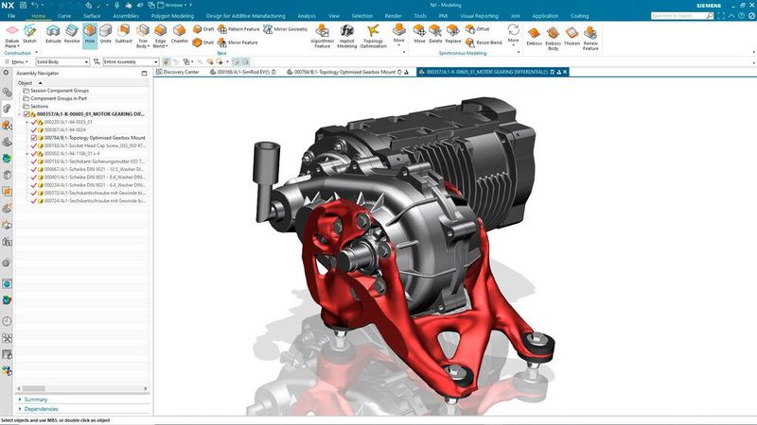The width and height of the screenshot is (757, 425).
Task: Open the Polygon Modeling tab
Action: click(x=172, y=16)
